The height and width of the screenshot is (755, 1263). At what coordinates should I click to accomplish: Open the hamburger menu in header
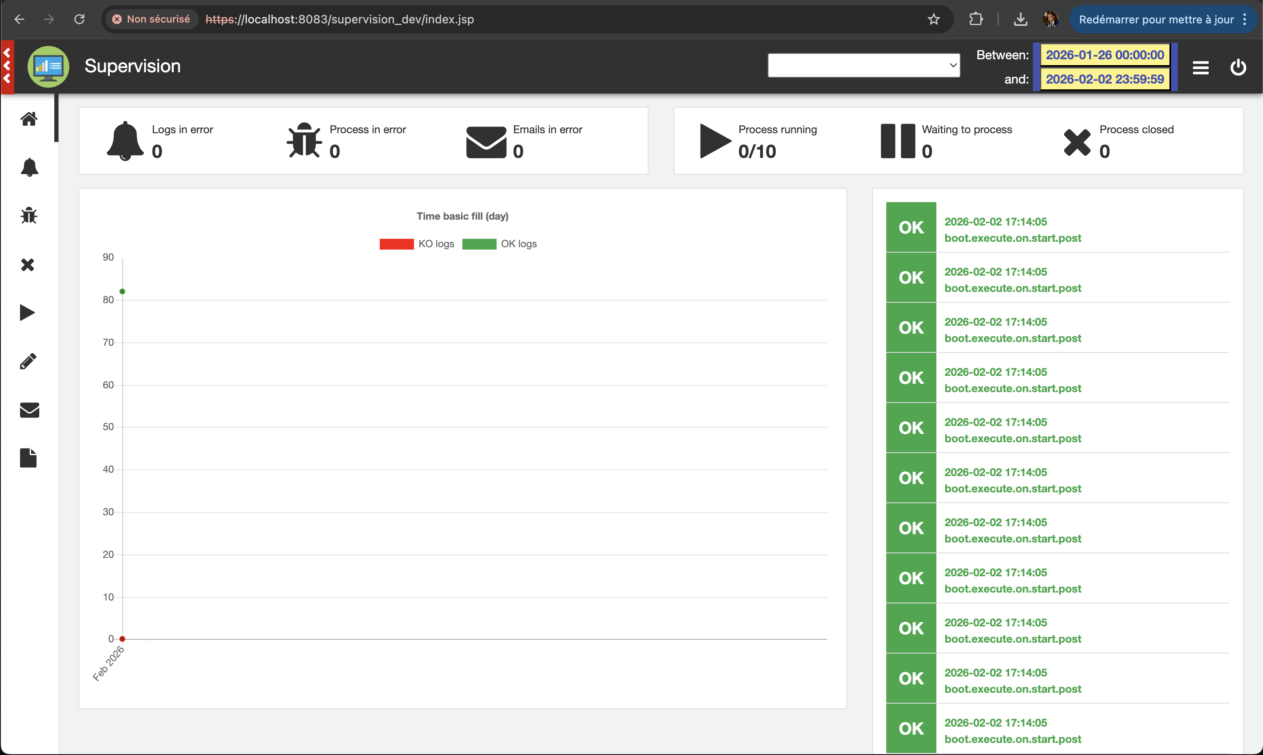(x=1200, y=67)
